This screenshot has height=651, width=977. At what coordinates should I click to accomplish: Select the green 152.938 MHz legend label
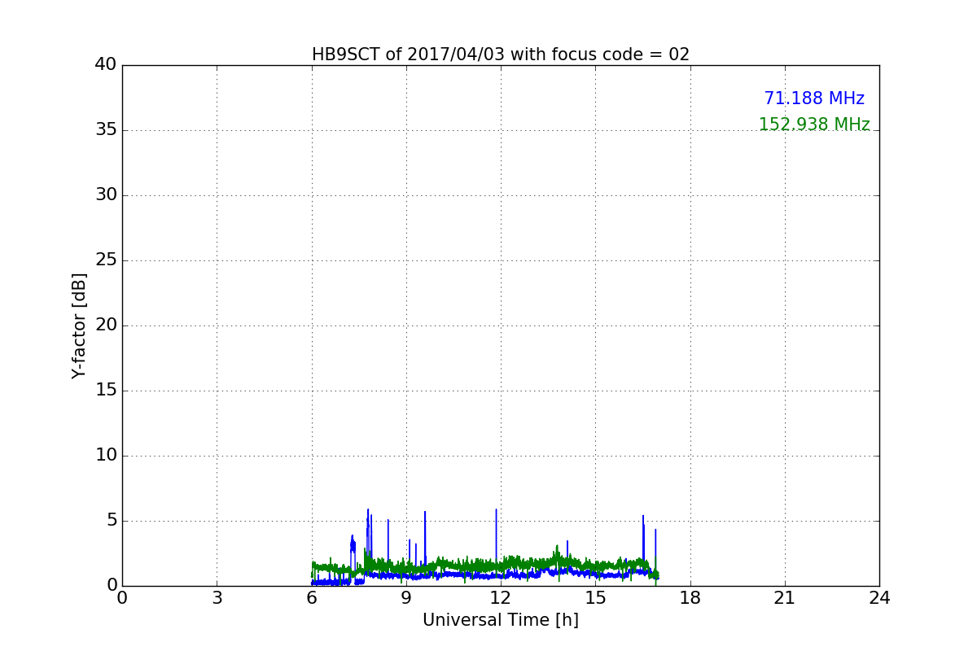point(814,125)
